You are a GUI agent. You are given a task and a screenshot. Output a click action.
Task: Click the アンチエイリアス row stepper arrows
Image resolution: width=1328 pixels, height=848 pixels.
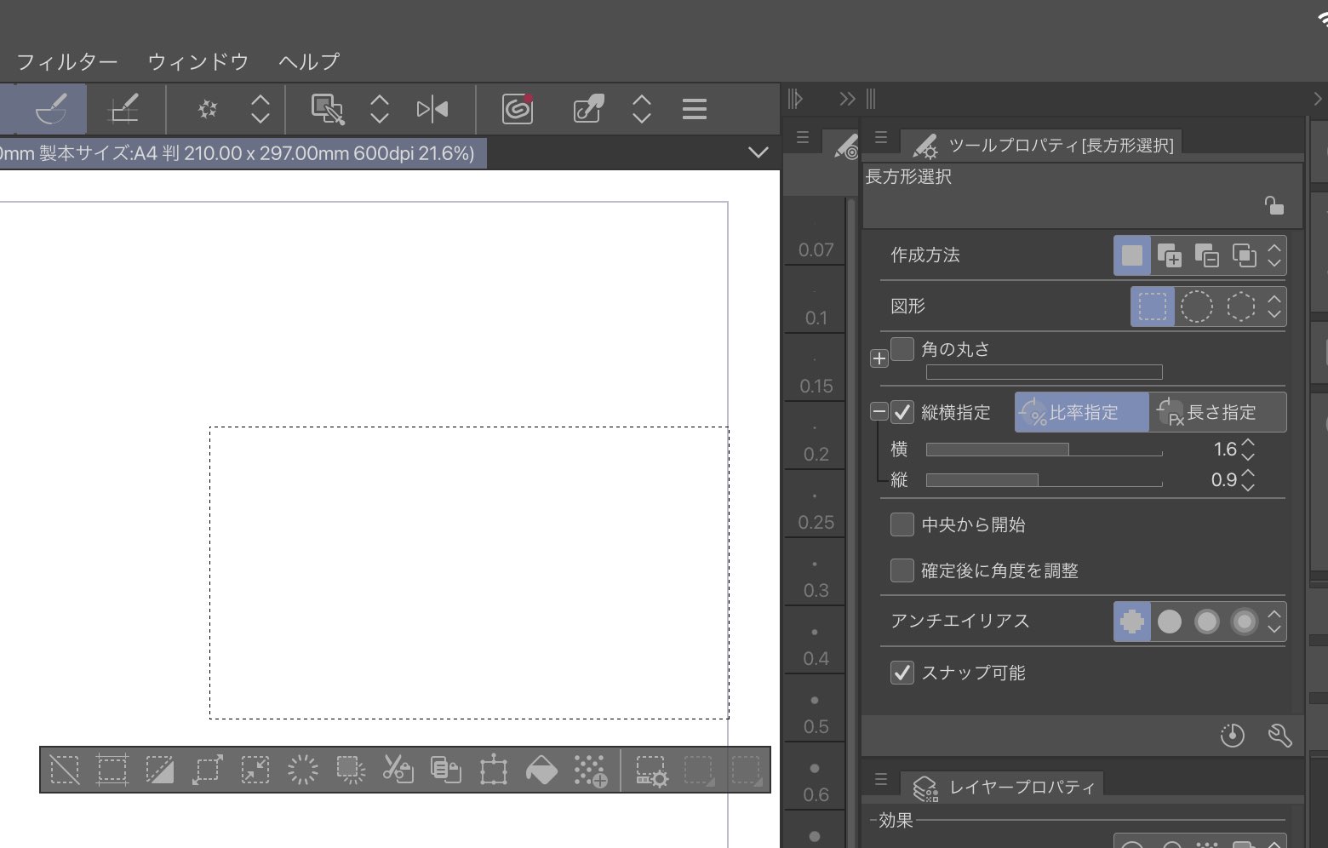(x=1274, y=622)
